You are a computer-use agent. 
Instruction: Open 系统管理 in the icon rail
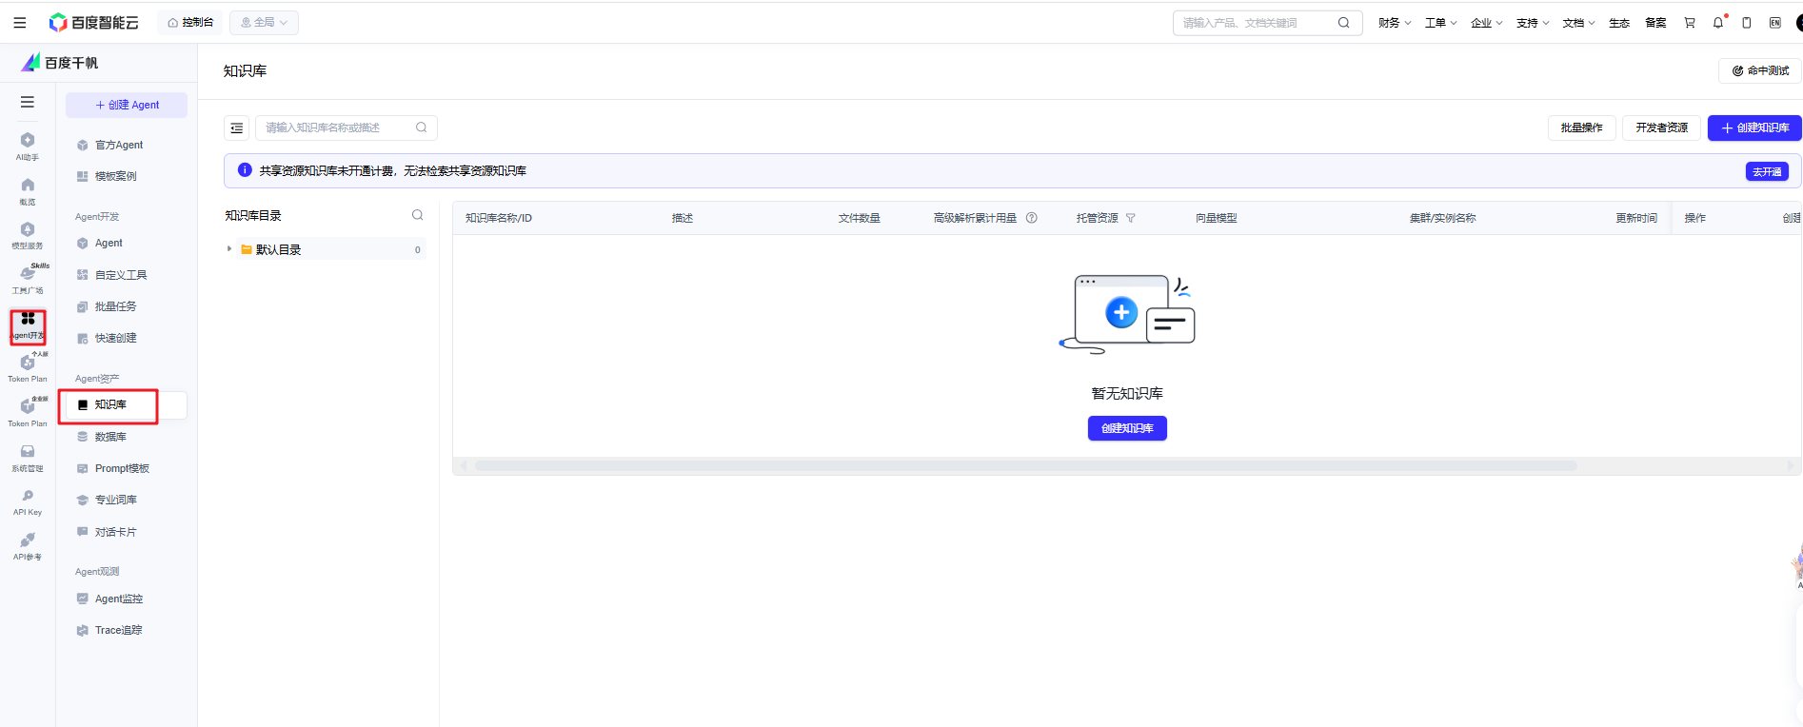coord(28,458)
